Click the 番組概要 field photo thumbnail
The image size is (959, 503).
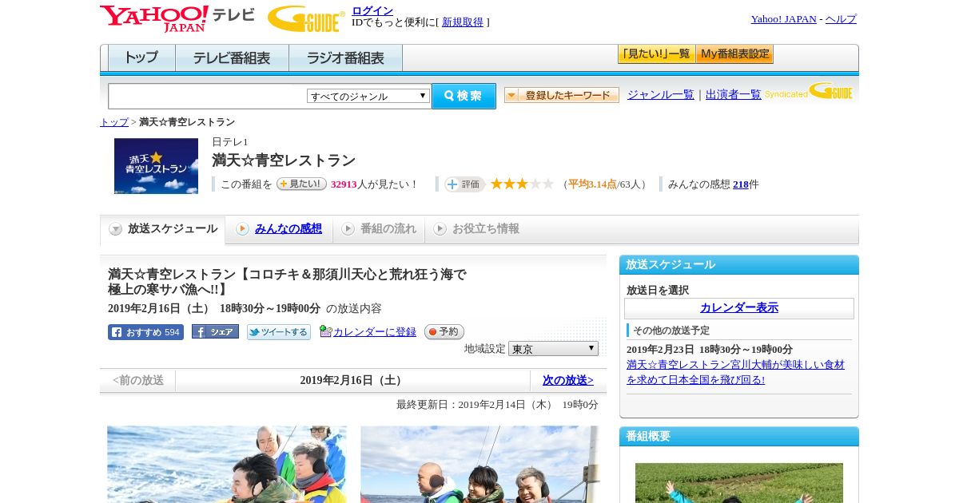[739, 482]
